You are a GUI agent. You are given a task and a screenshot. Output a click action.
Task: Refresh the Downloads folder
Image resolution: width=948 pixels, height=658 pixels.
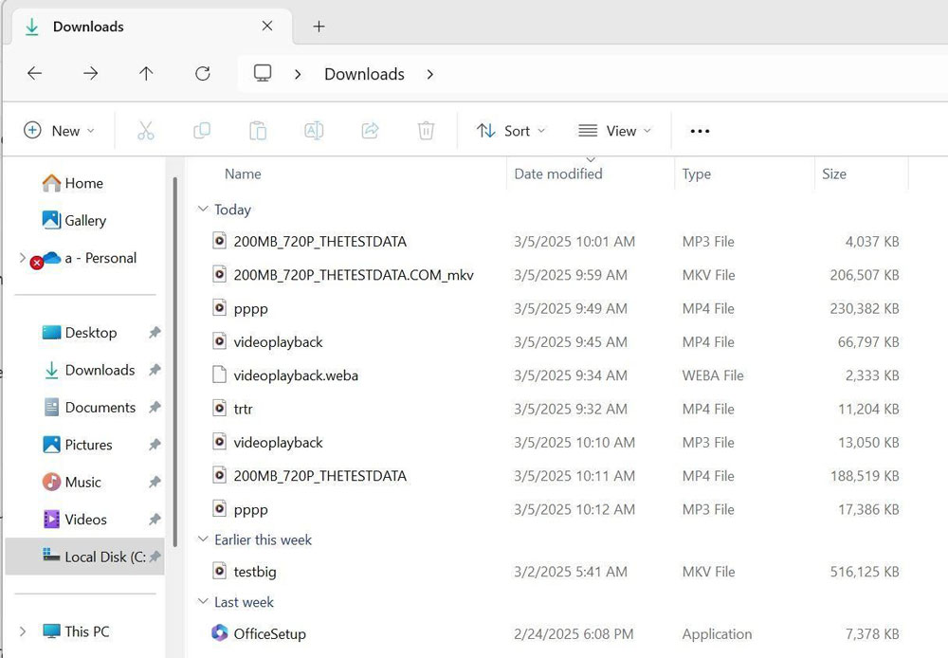pyautogui.click(x=203, y=74)
